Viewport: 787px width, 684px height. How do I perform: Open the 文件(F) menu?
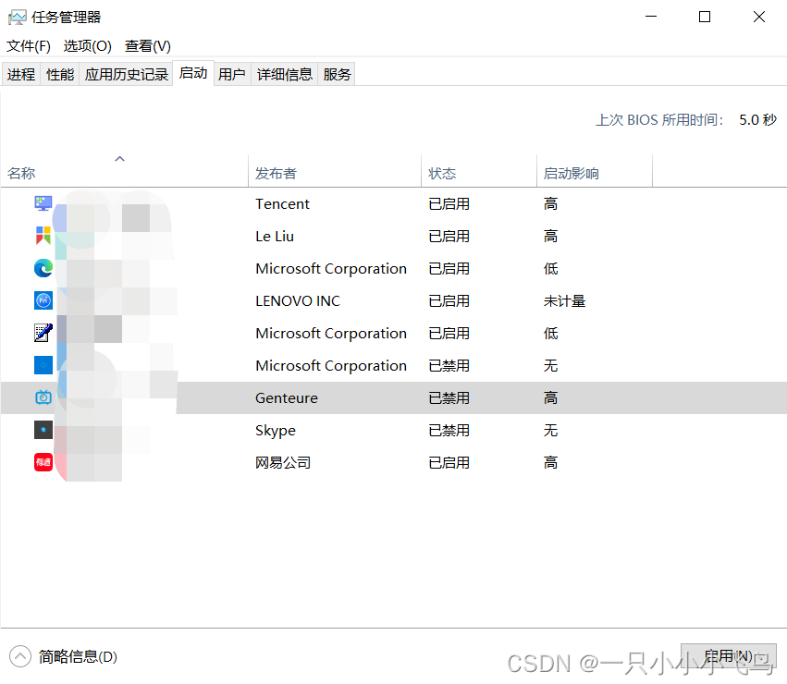(x=28, y=46)
